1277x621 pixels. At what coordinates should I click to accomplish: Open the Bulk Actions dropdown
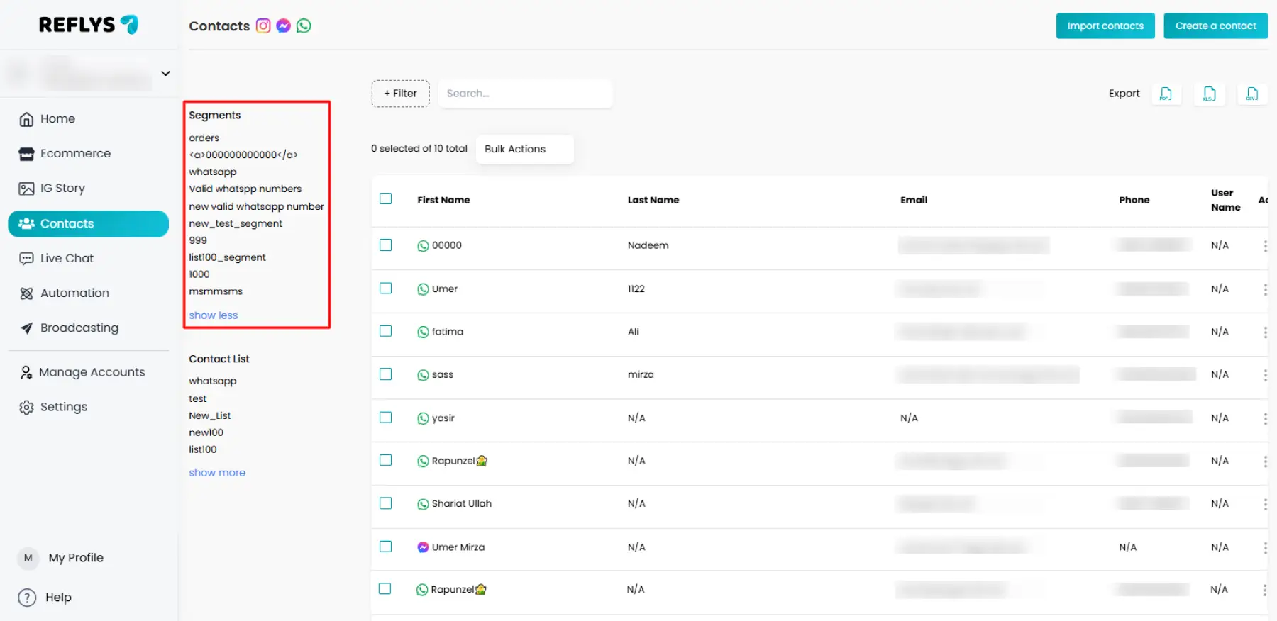[x=524, y=149]
